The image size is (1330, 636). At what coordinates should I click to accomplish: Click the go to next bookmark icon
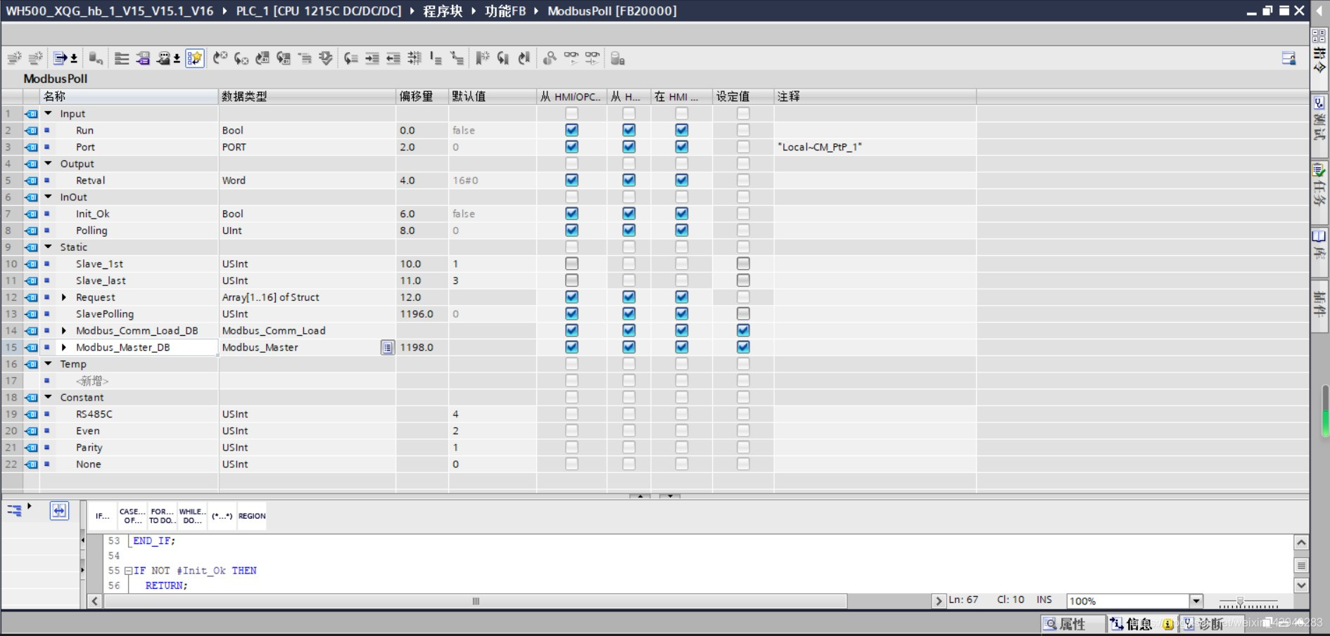(x=503, y=58)
